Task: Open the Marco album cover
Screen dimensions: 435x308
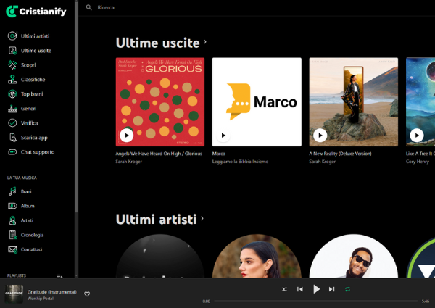Action: click(257, 101)
